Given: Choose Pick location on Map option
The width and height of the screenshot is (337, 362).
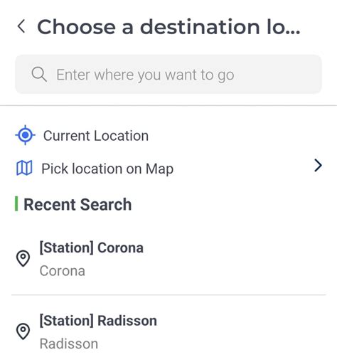Looking at the screenshot, I should 107,169.
